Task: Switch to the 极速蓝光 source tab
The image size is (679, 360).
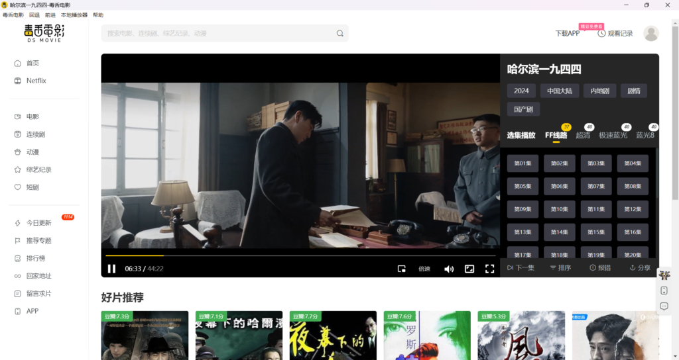Action: [x=613, y=135]
